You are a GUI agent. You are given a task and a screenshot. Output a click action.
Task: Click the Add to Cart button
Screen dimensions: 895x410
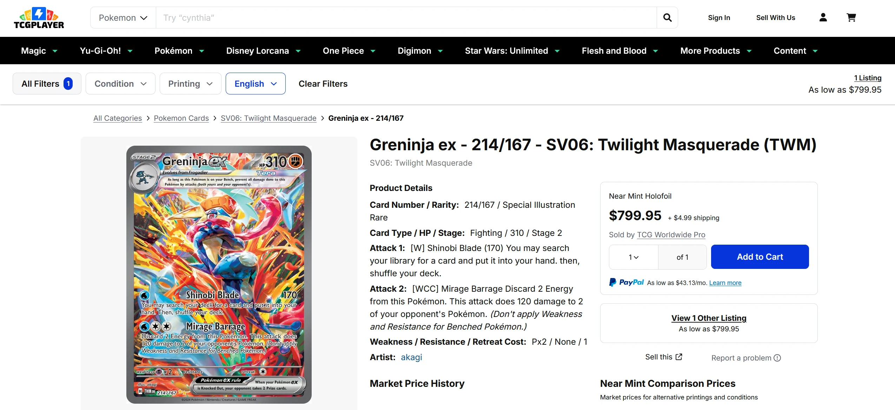[760, 257]
